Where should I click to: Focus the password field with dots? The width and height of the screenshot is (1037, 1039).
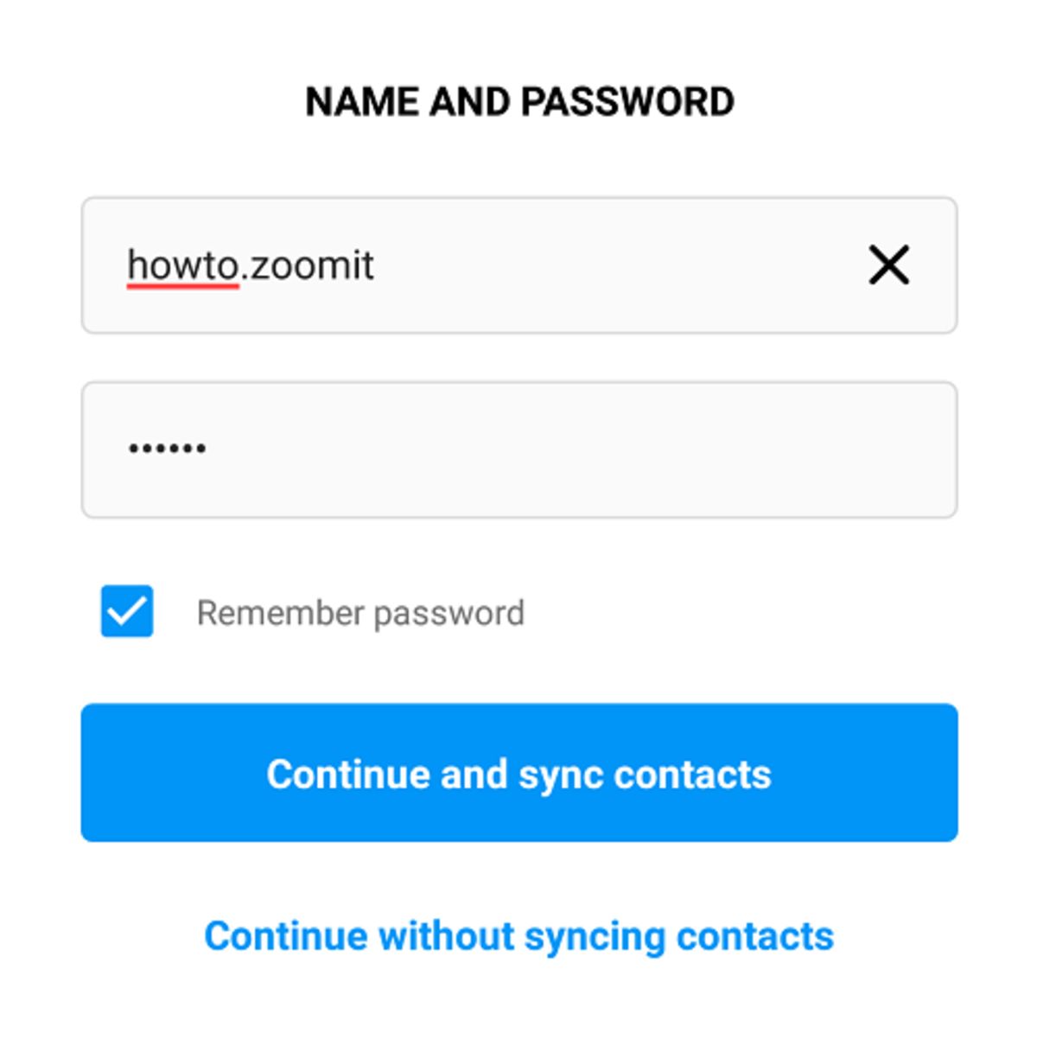[519, 449]
